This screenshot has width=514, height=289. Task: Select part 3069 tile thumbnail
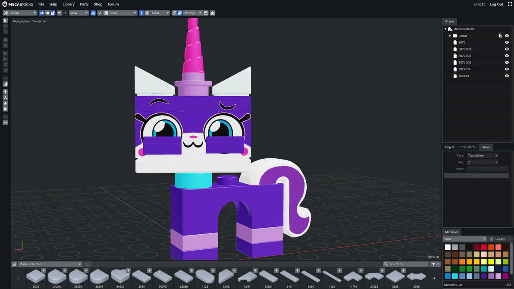coord(141,276)
